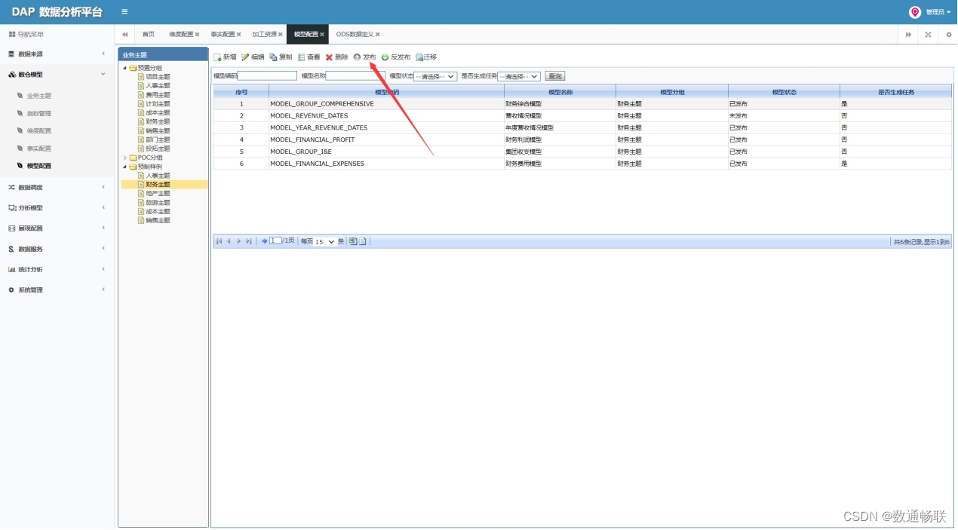958x530 pixels.
Task: Click the 模型编码 input field
Action: 267,76
